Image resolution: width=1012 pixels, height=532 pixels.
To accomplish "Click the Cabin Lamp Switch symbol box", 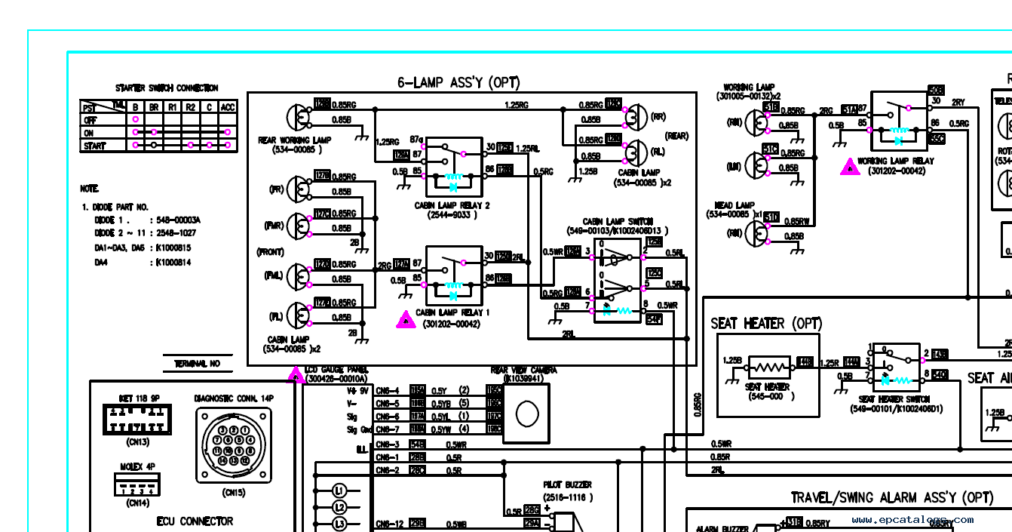I will 618,281.
